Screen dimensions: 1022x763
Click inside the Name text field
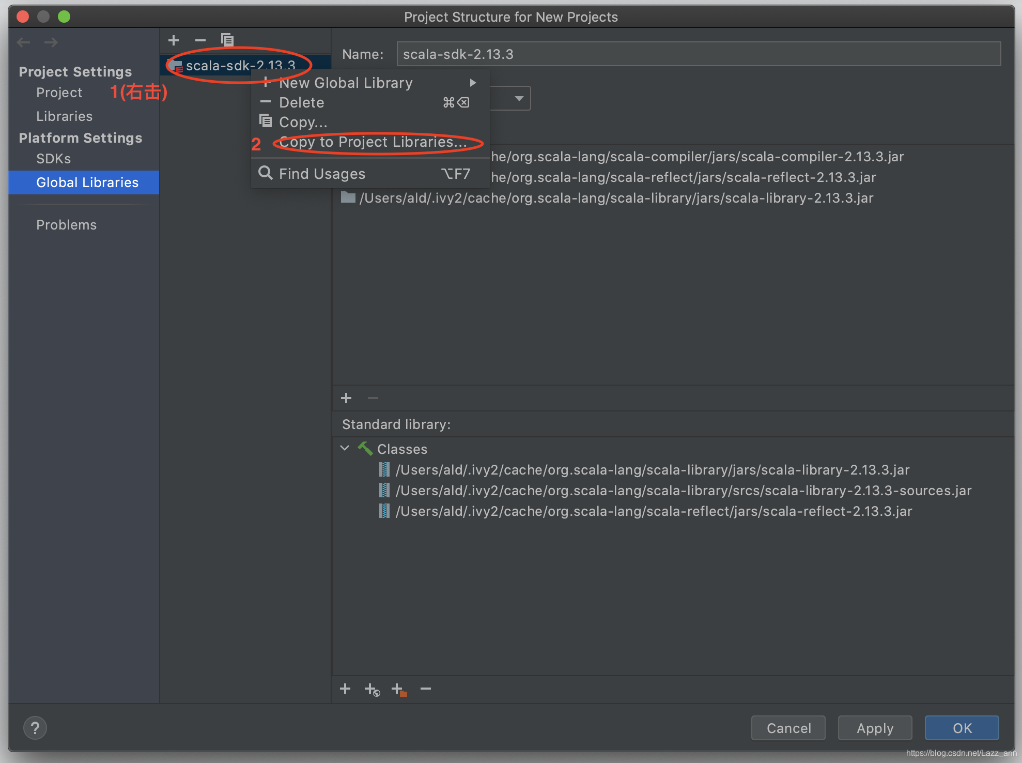click(698, 54)
